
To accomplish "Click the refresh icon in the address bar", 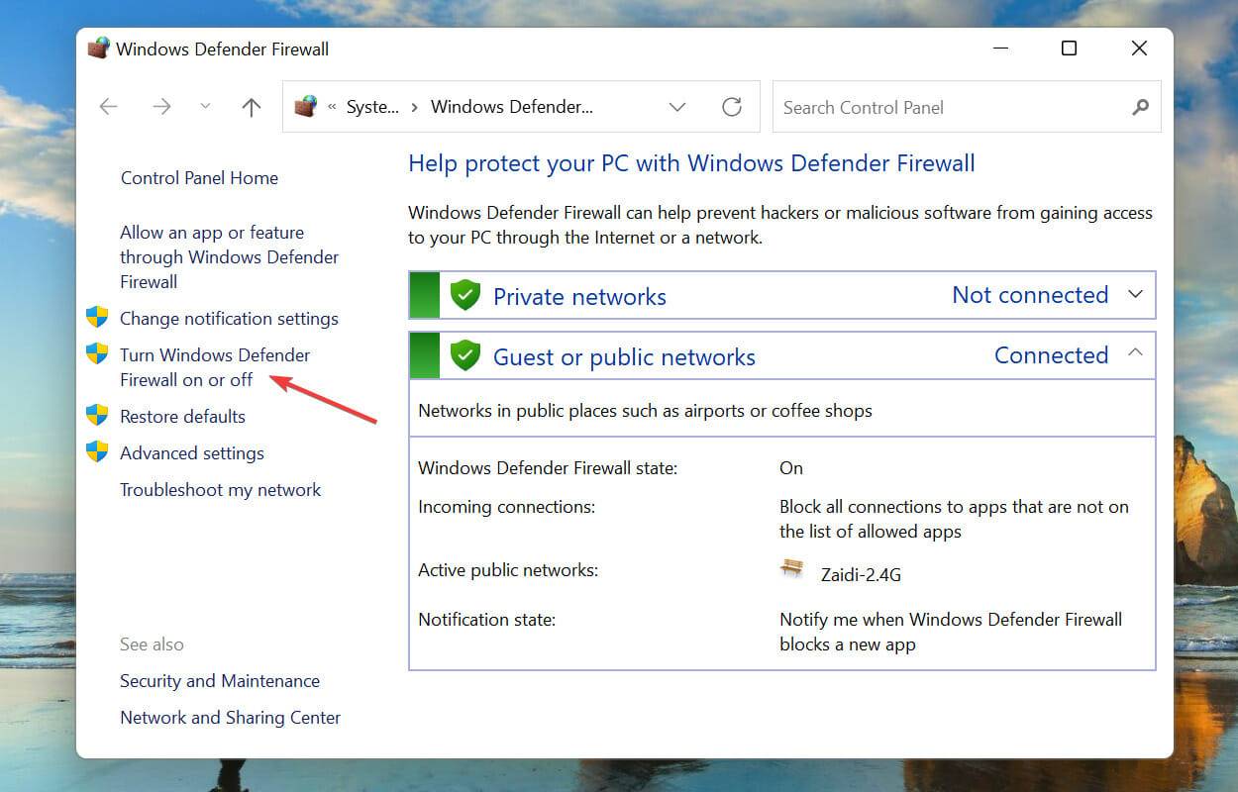I will (732, 106).
